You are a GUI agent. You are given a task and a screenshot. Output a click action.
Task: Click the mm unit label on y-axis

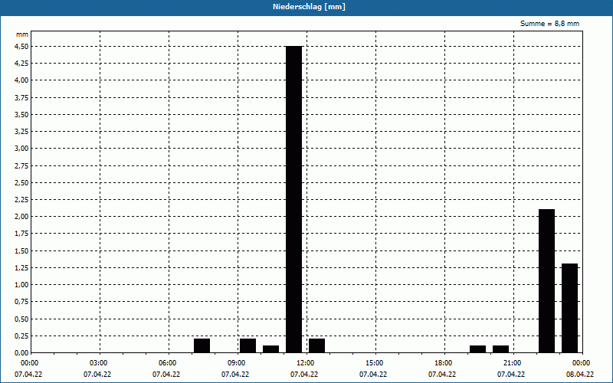[22, 34]
